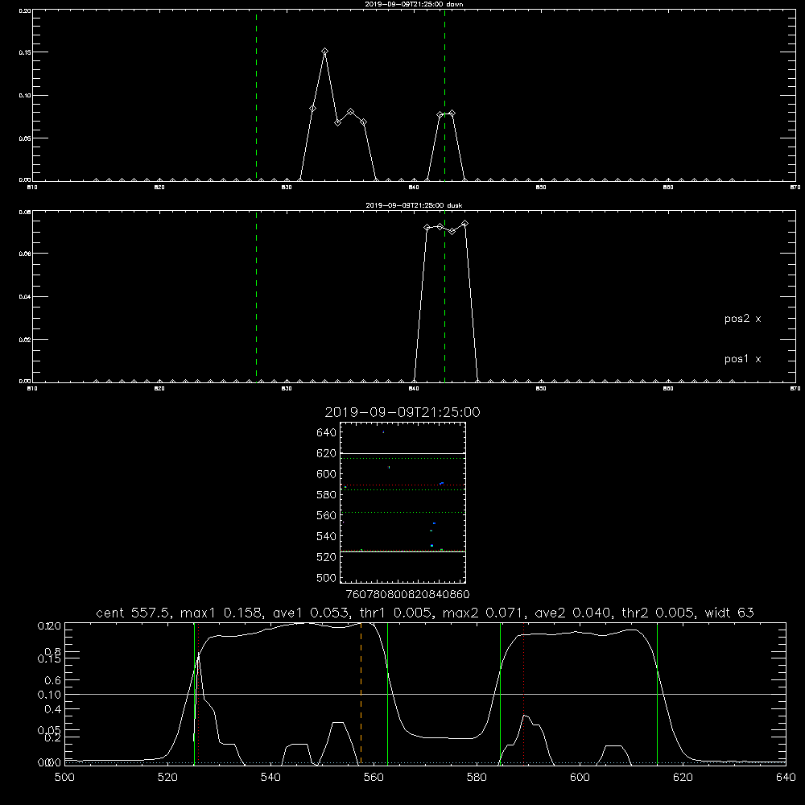Click the '580' x-axis label of bottom plot
The width and height of the screenshot is (805, 805).
477,778
